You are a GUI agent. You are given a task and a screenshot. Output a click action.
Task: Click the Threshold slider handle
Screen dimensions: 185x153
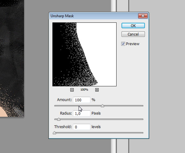[55, 133]
